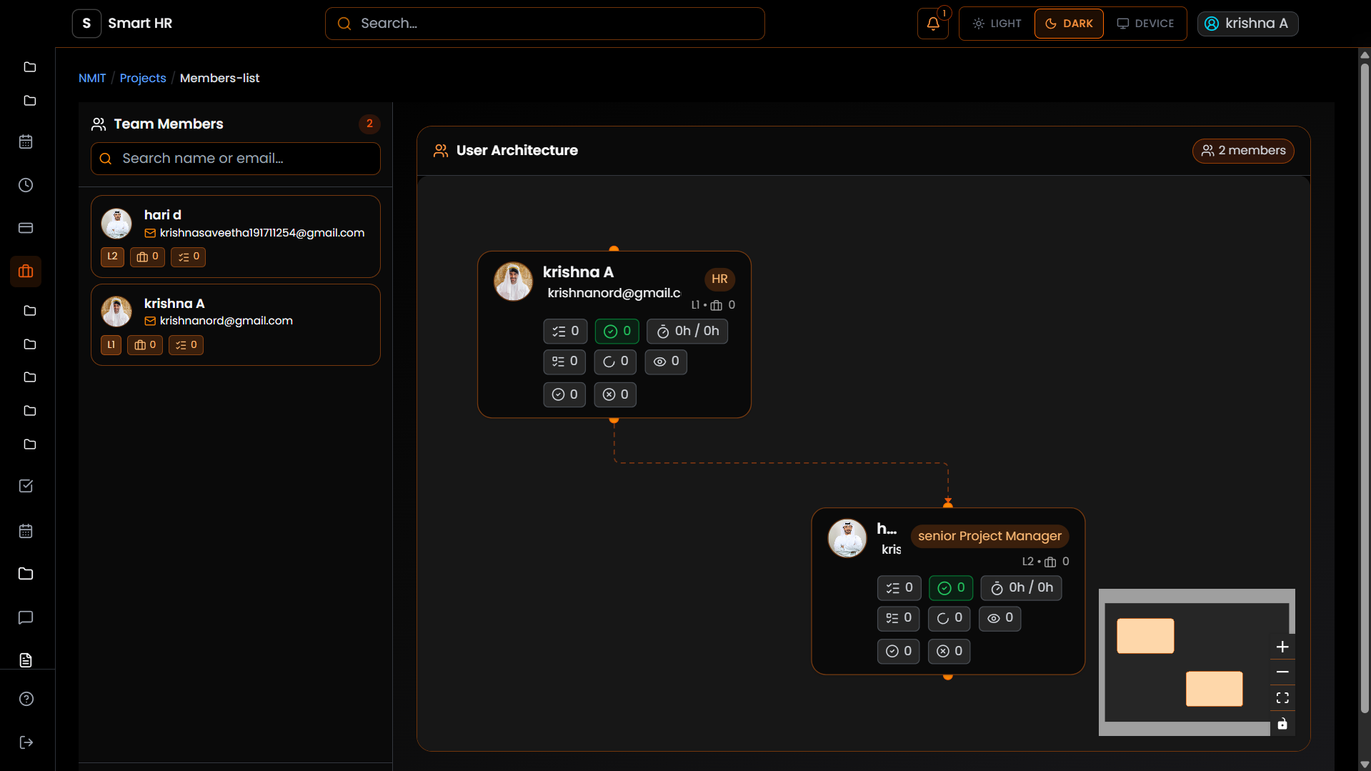
Task: Click the help question mark icon
Action: tap(26, 699)
